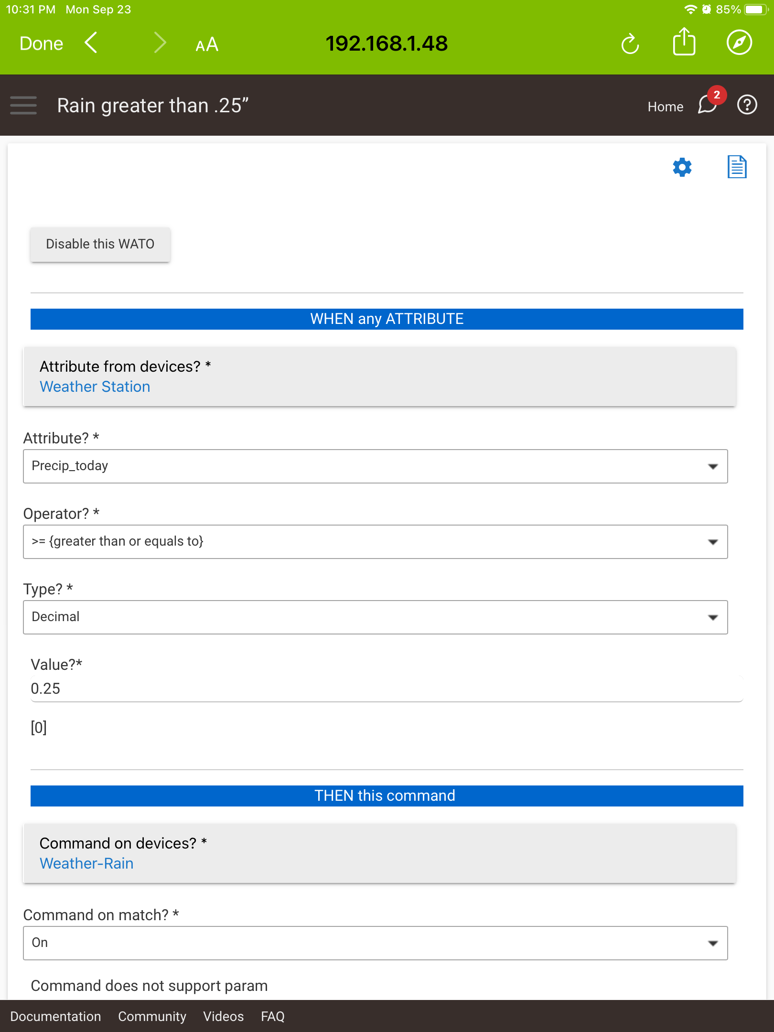This screenshot has width=774, height=1032.
Task: Open app settings via the gear icon
Action: point(682,167)
